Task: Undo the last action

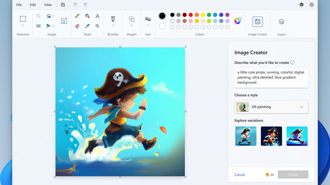Action: click(75, 5)
